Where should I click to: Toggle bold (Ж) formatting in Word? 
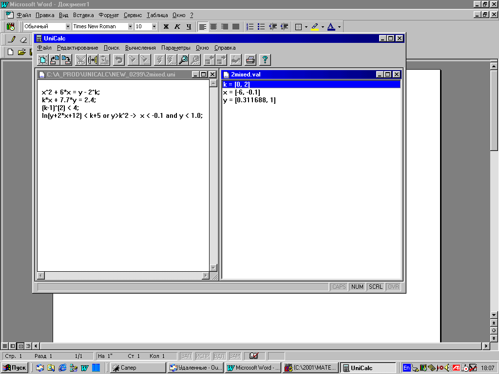pos(166,27)
